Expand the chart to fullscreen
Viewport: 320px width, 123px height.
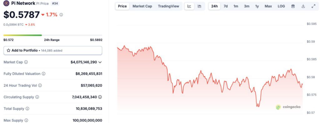[313, 6]
